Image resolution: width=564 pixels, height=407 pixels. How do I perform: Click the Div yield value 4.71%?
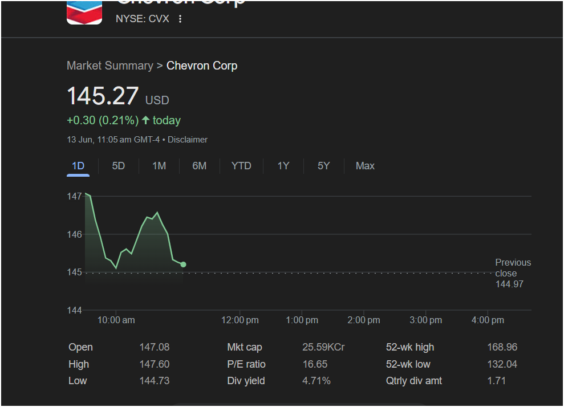316,381
